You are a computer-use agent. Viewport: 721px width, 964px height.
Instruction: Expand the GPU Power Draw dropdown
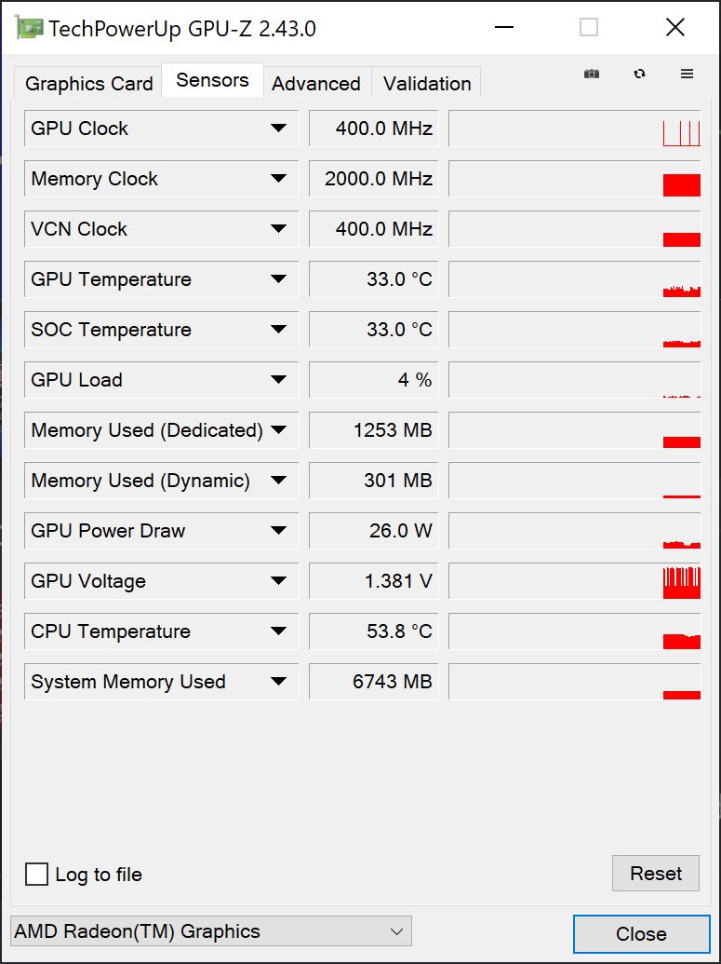point(278,531)
